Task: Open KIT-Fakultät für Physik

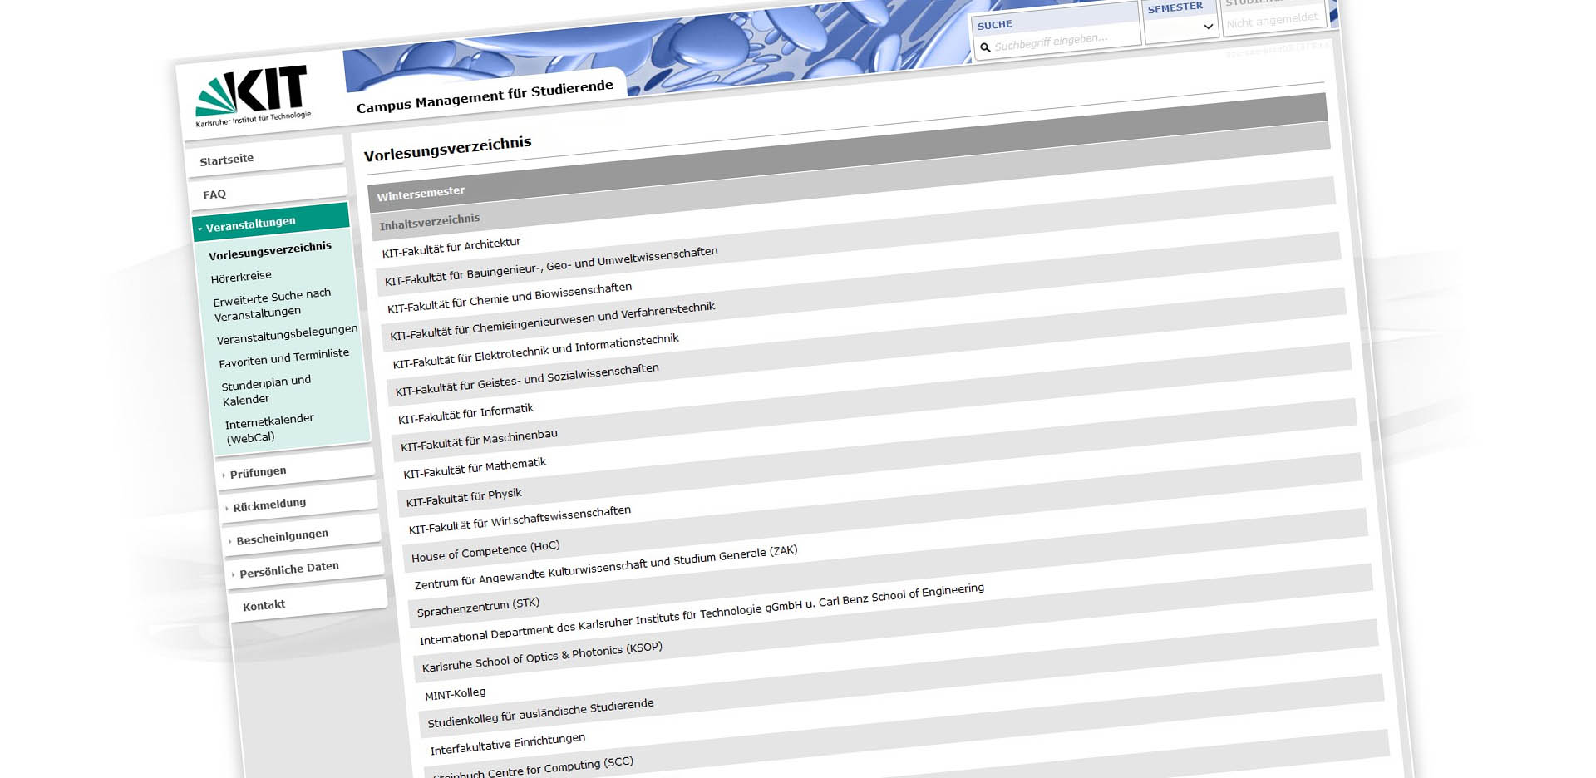Action: coord(464,498)
